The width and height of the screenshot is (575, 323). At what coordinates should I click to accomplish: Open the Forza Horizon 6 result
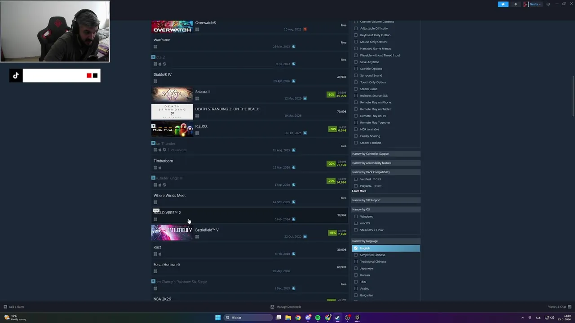[x=249, y=267]
